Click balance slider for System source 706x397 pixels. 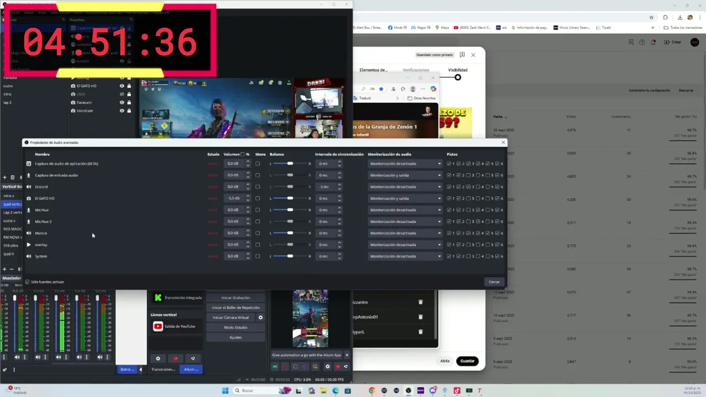(x=290, y=256)
